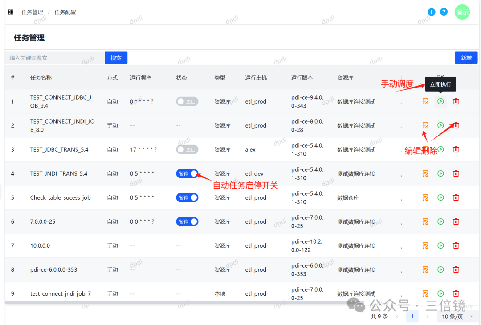Image resolution: width=481 pixels, height=325 pixels.
Task: Click the grid menu icon beside the breadcrumb
Action: pos(11,12)
